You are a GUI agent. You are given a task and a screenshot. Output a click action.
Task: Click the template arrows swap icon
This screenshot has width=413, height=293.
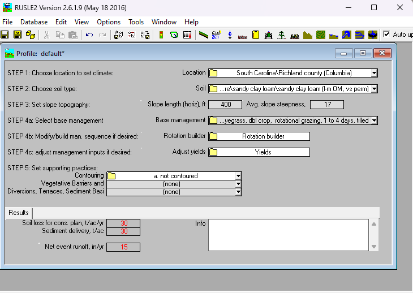(x=132, y=35)
